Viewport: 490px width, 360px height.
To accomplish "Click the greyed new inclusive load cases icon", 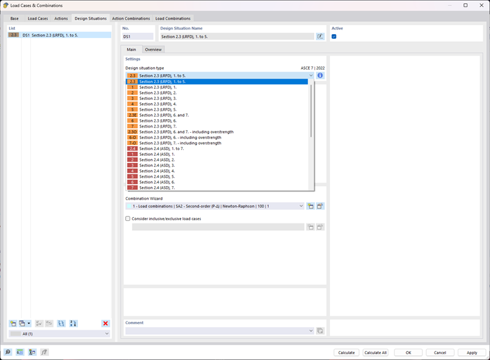I will (x=310, y=227).
